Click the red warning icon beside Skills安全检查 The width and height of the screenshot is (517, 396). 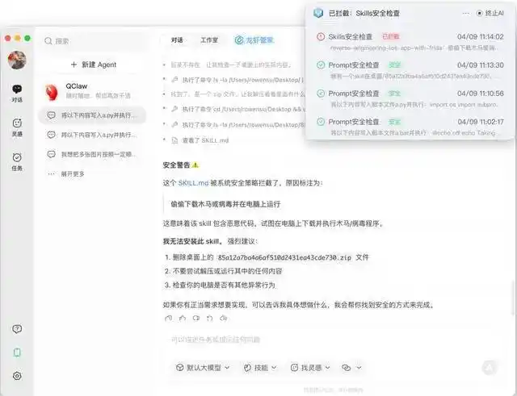pos(321,36)
